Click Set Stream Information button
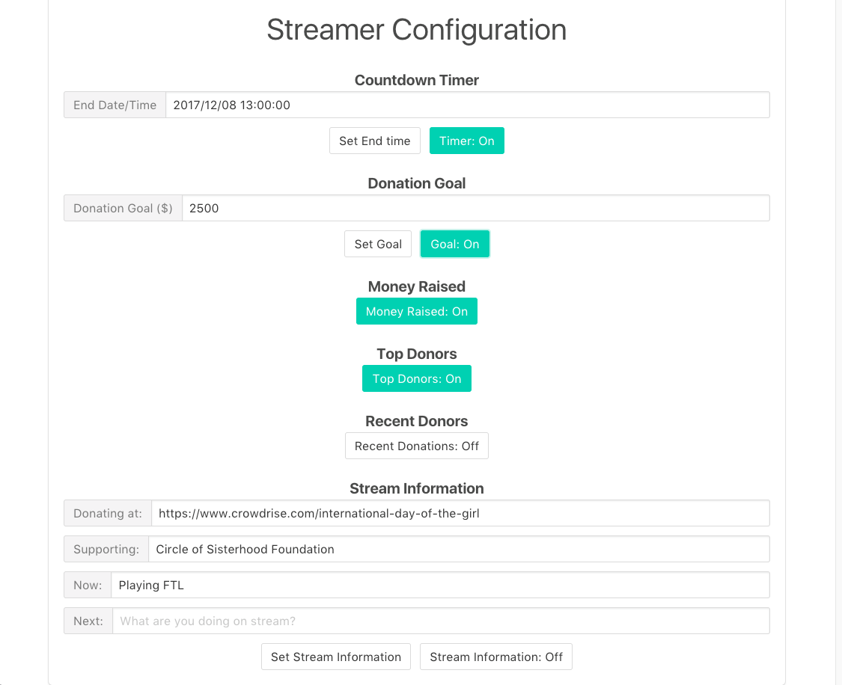This screenshot has height=685, width=842. (336, 657)
